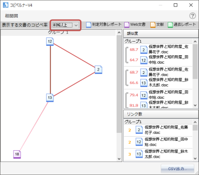Click the 文献 orange legend icon

(153, 25)
